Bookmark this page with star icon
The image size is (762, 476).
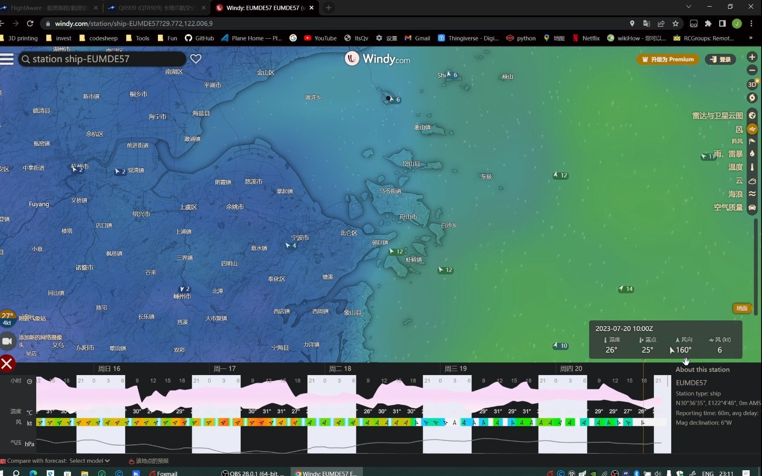(x=676, y=23)
